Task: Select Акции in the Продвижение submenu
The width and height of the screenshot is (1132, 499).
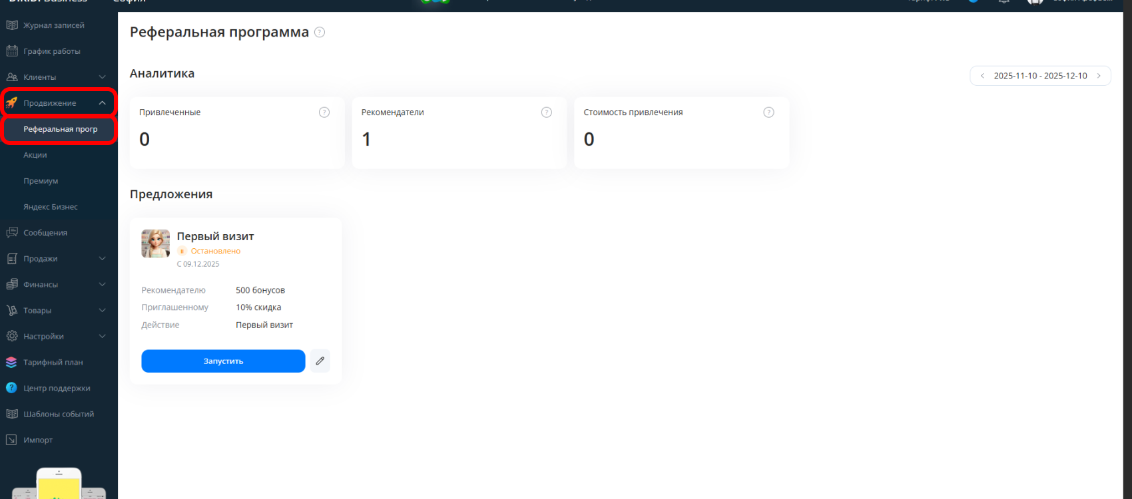Action: tap(35, 155)
